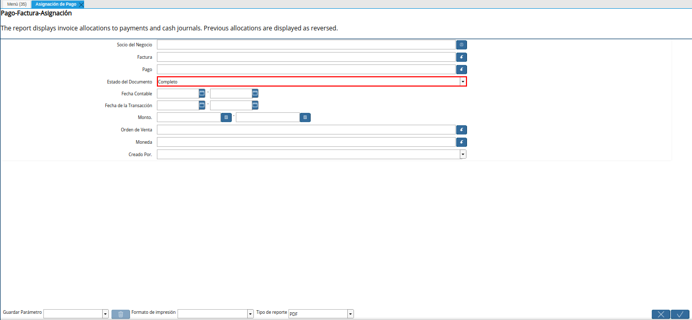Focus the Factura input field
Screen dimensions: 692x320
pos(306,57)
